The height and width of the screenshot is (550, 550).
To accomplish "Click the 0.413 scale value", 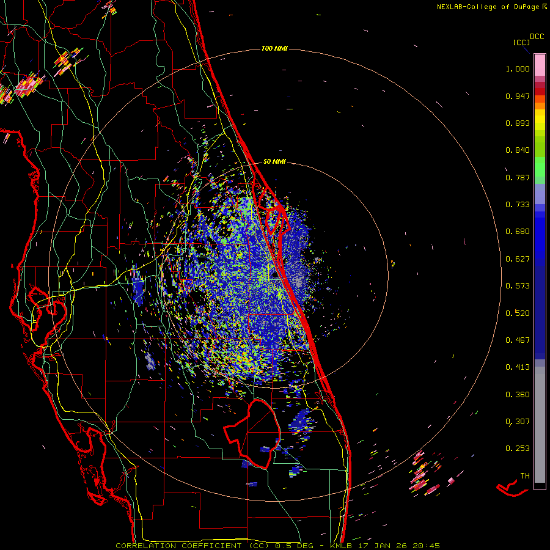I will (x=518, y=367).
